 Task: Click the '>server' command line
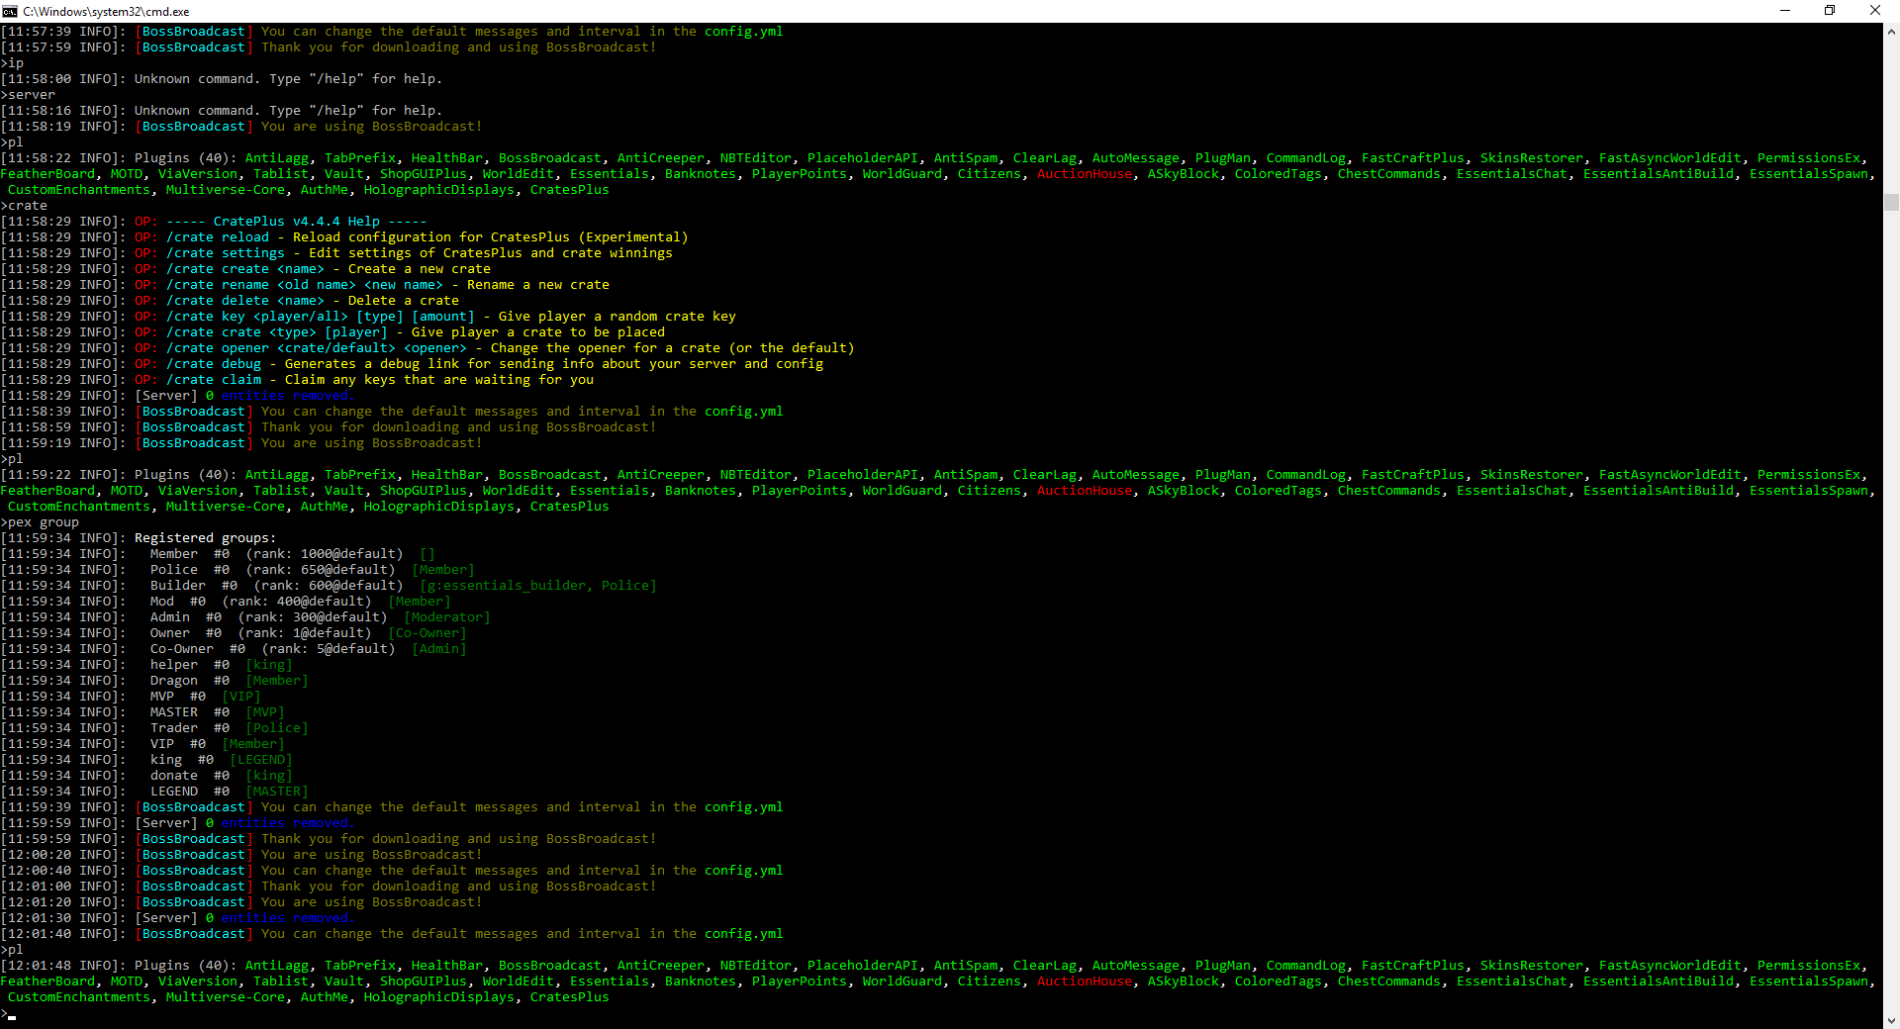(x=28, y=95)
